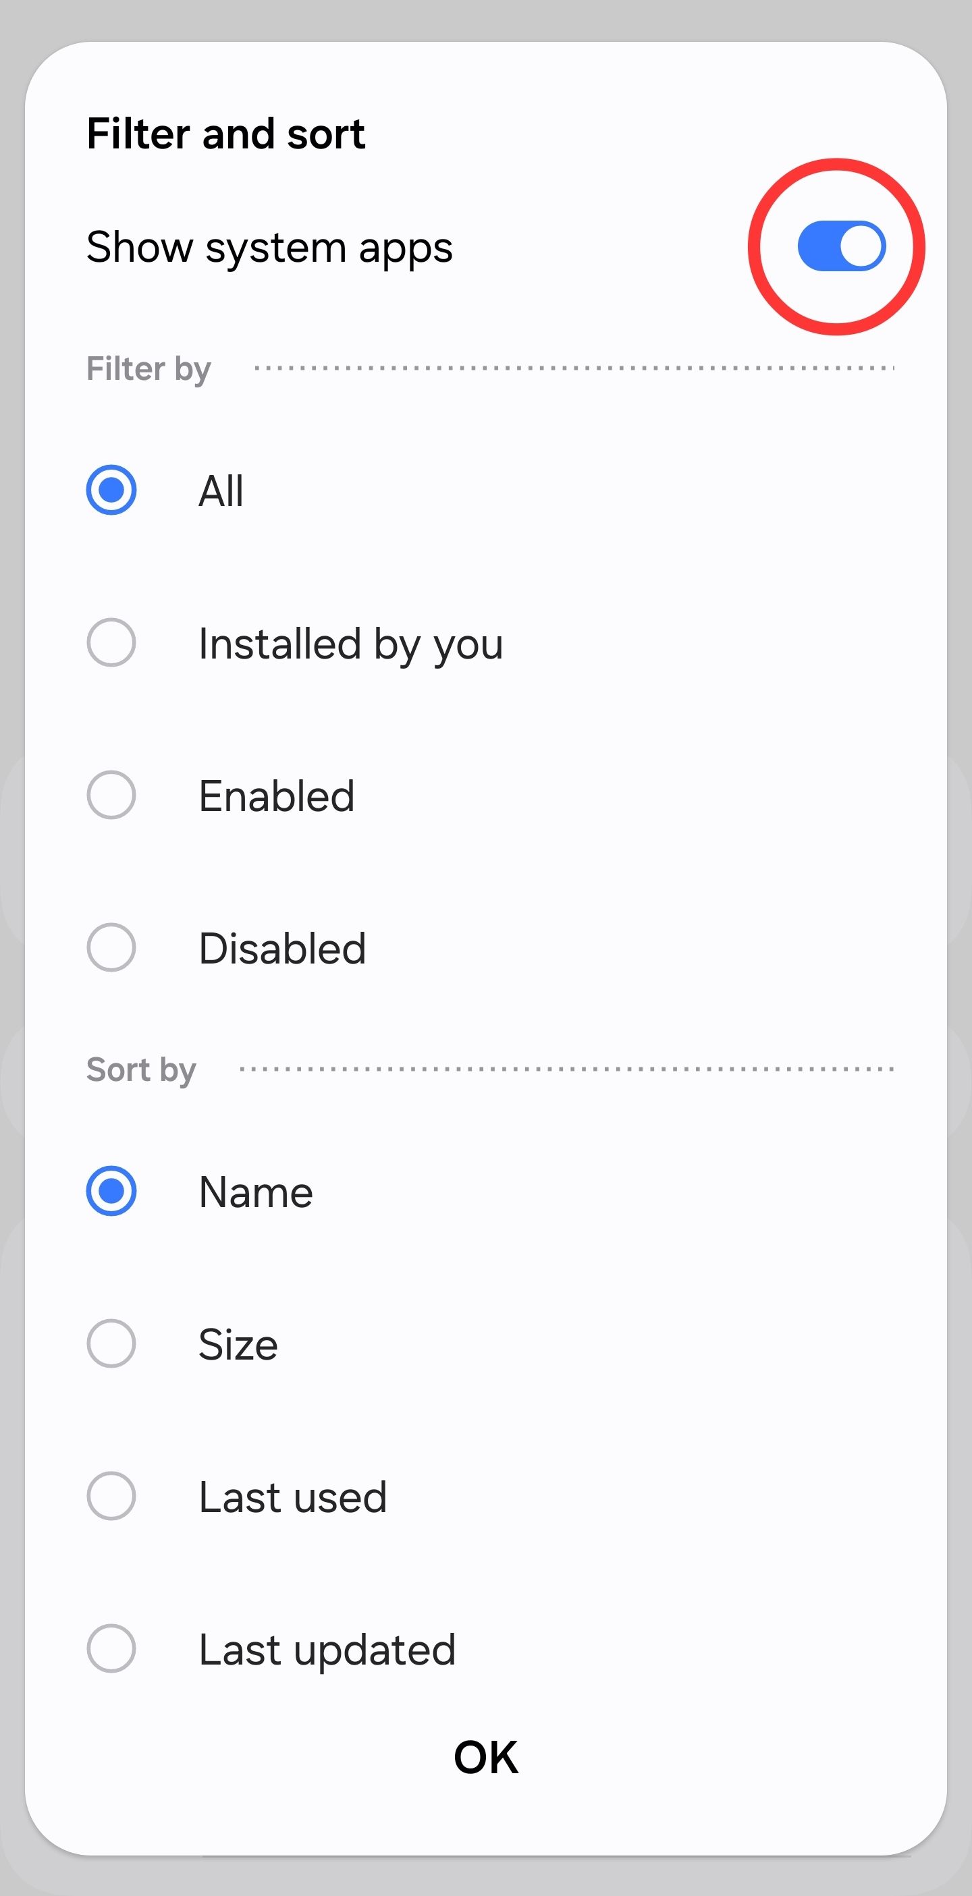Select the Enabled filter
The image size is (972, 1896).
[x=276, y=795]
